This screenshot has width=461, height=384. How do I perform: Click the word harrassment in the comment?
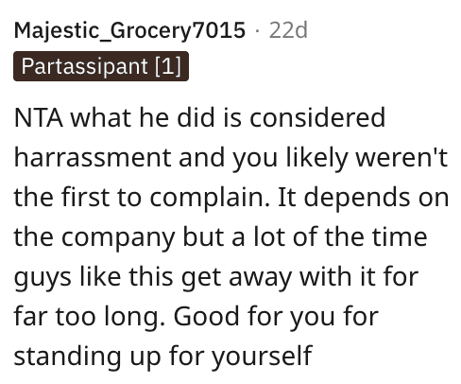[x=93, y=157]
